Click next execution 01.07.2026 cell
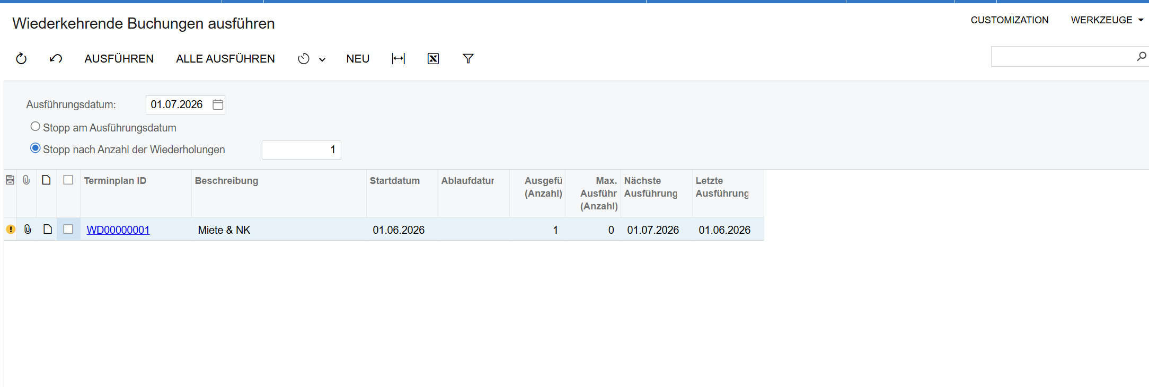1149x387 pixels. coord(657,230)
